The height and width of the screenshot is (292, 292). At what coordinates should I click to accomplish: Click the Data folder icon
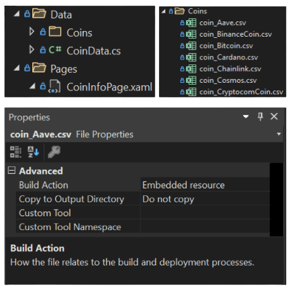pyautogui.click(x=39, y=13)
